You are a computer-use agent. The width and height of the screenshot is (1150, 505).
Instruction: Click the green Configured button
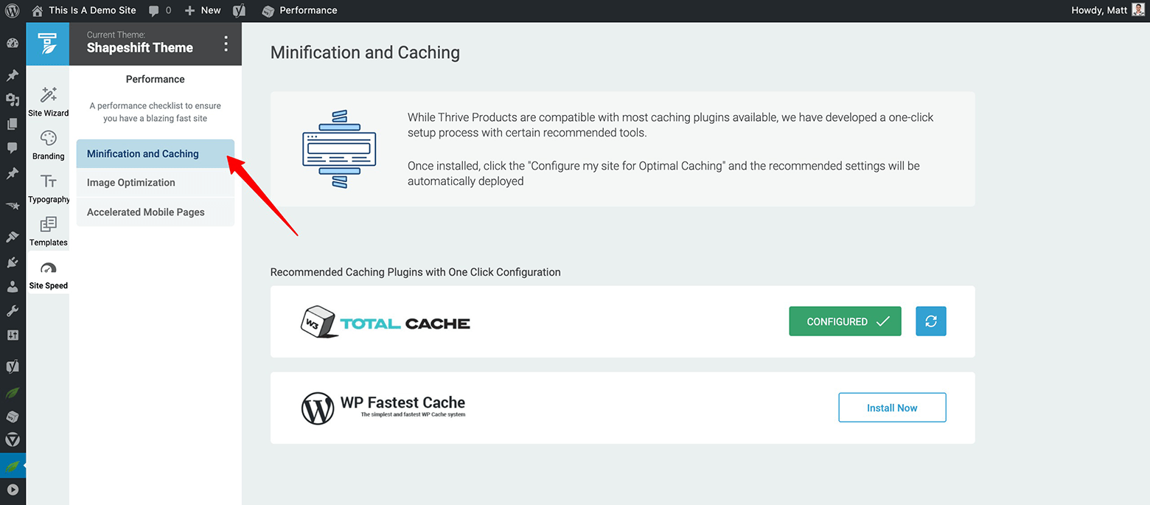[845, 321]
